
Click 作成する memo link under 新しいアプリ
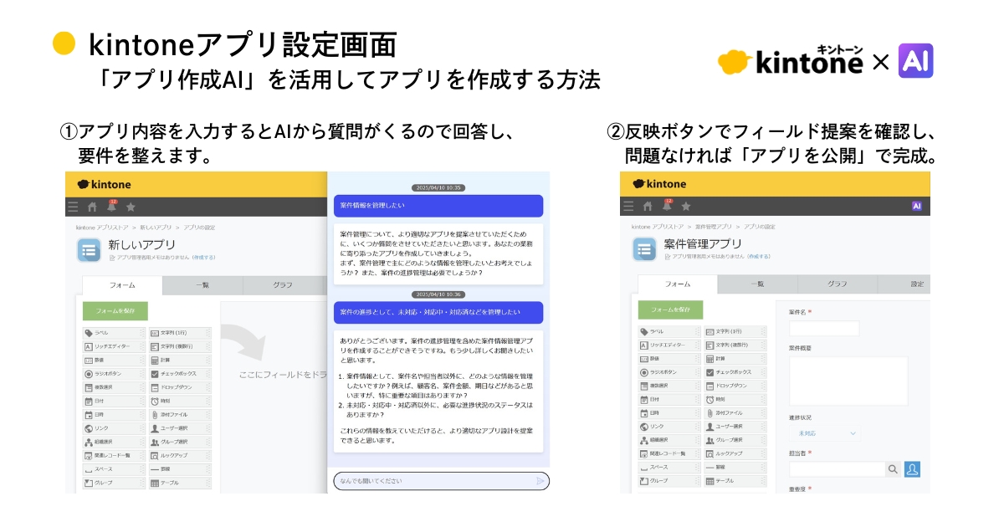pyautogui.click(x=203, y=257)
